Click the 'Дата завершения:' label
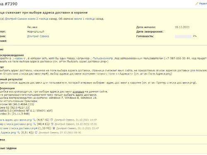This screenshot has height=155, width=207. [x=150, y=32]
